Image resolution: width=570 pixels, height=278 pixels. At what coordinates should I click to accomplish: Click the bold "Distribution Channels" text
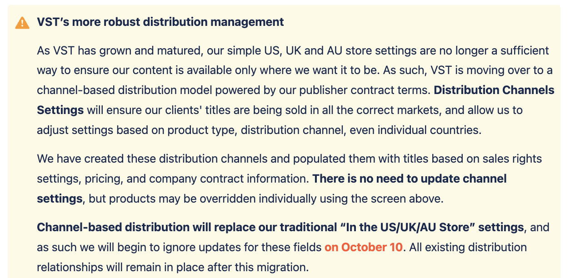point(494,90)
